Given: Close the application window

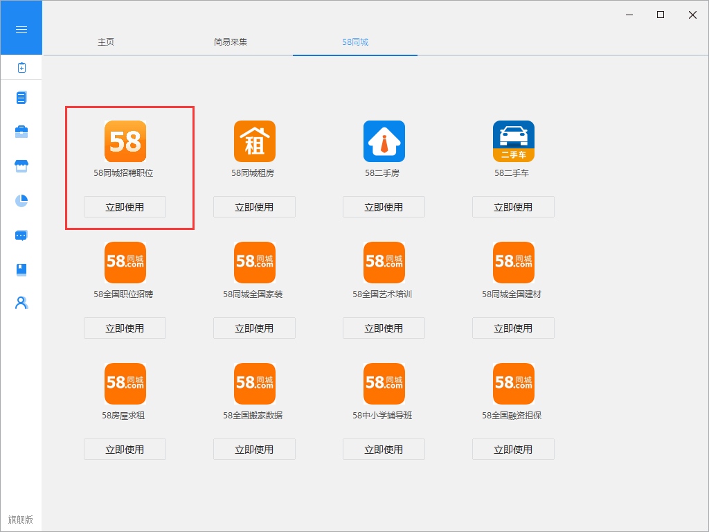Looking at the screenshot, I should coord(692,15).
